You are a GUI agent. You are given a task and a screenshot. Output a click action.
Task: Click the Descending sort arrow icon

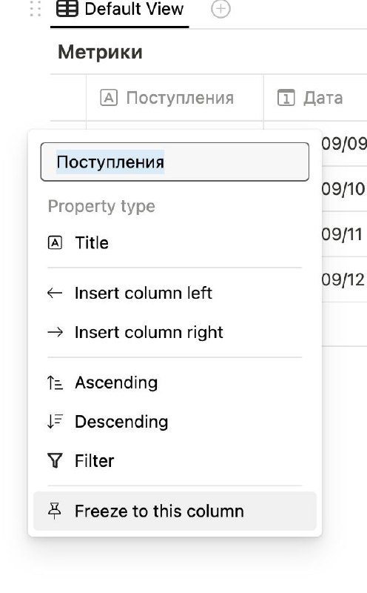[x=55, y=422]
